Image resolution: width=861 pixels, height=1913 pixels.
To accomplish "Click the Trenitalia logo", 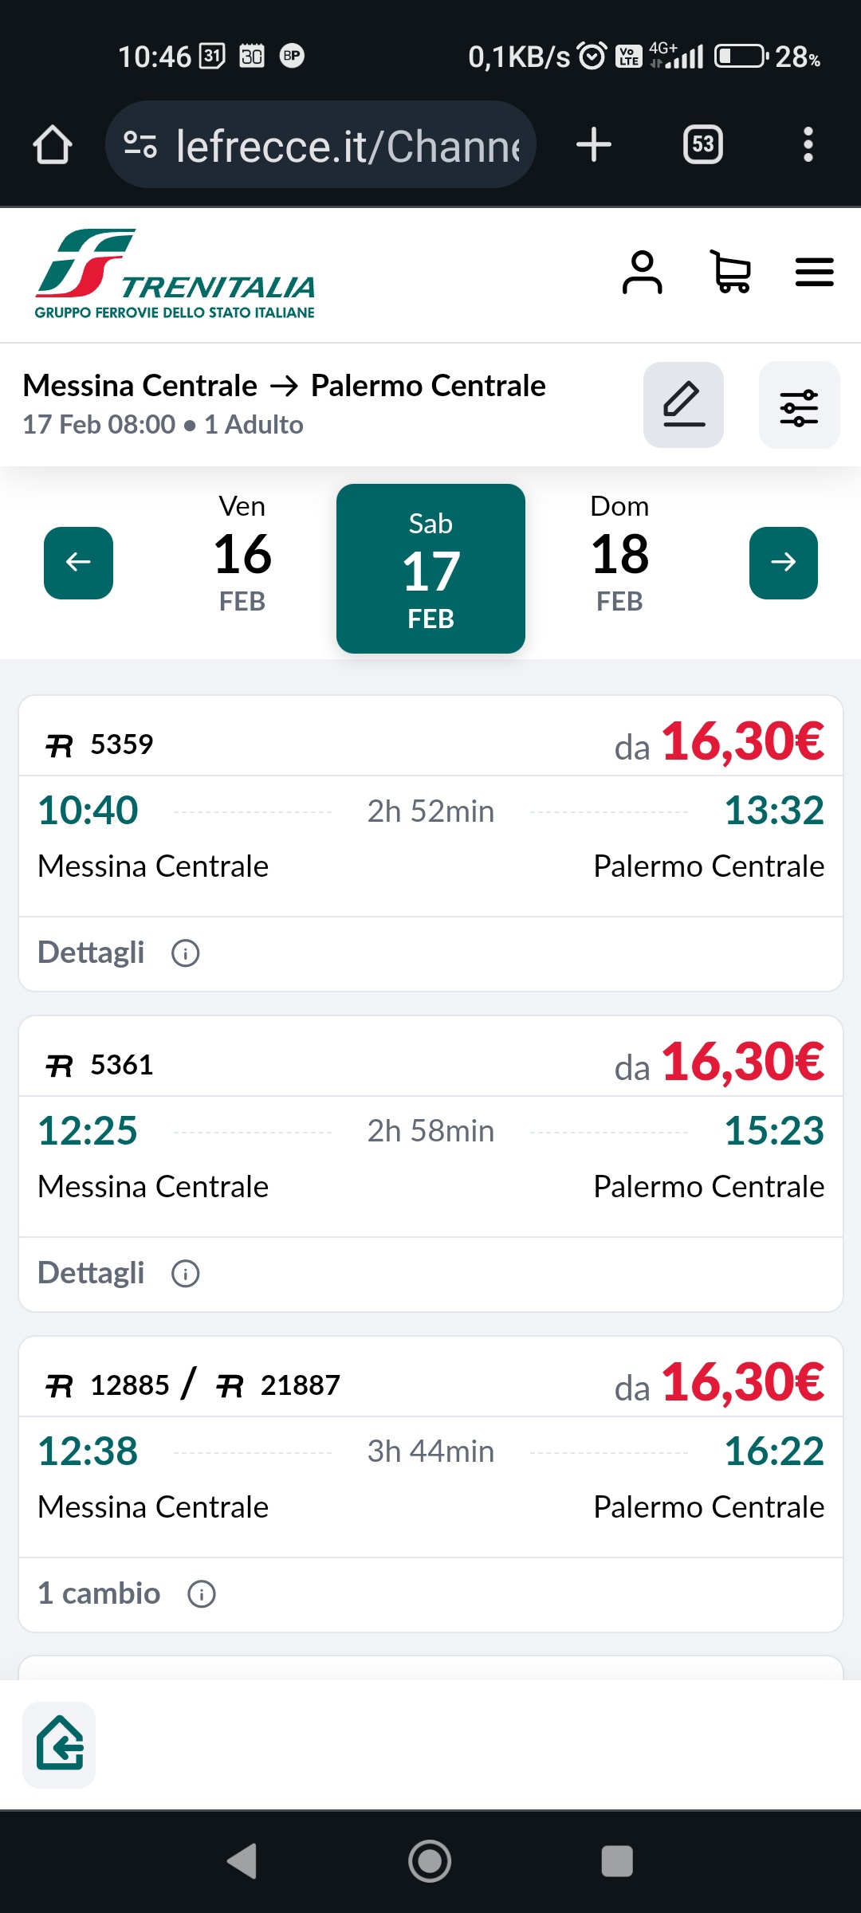I will click(x=175, y=274).
